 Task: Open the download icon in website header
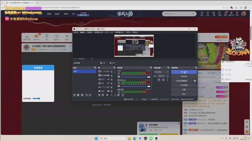click(214, 13)
